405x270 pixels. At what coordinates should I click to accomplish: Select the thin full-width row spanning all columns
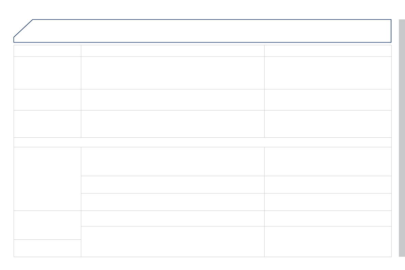coord(202,142)
